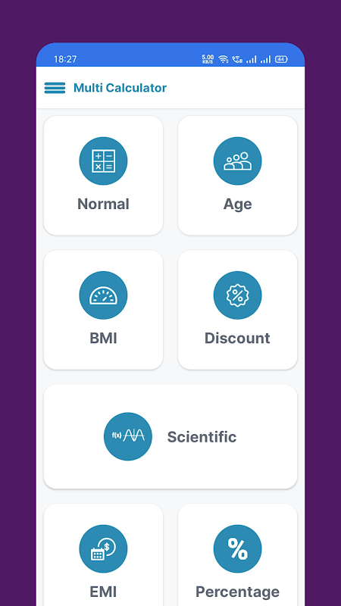Image resolution: width=341 pixels, height=606 pixels.
Task: Click the Normal calculator grid icon
Action: 103,161
